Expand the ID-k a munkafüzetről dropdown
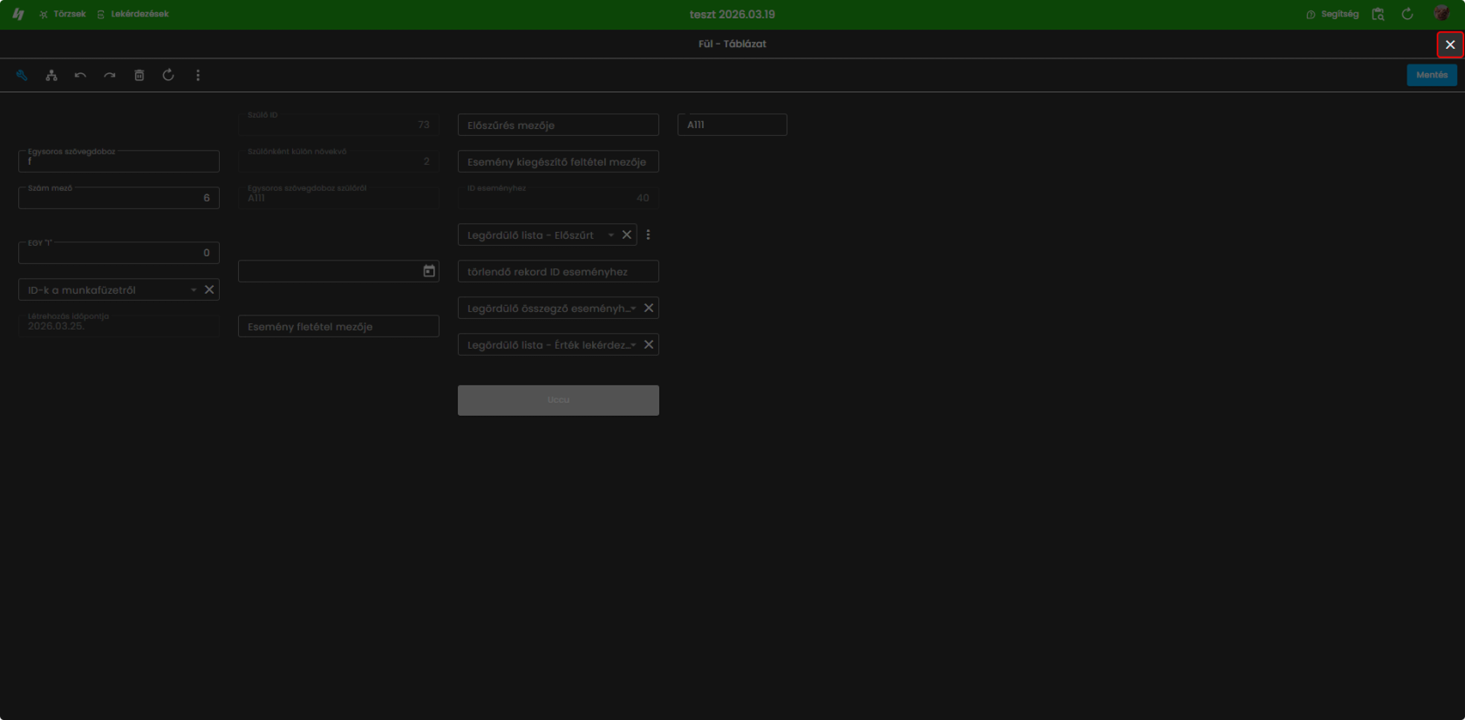 tap(194, 289)
